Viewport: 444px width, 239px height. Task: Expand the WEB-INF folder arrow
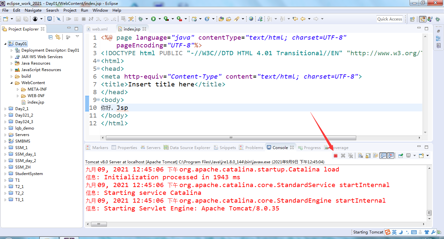click(x=18, y=96)
